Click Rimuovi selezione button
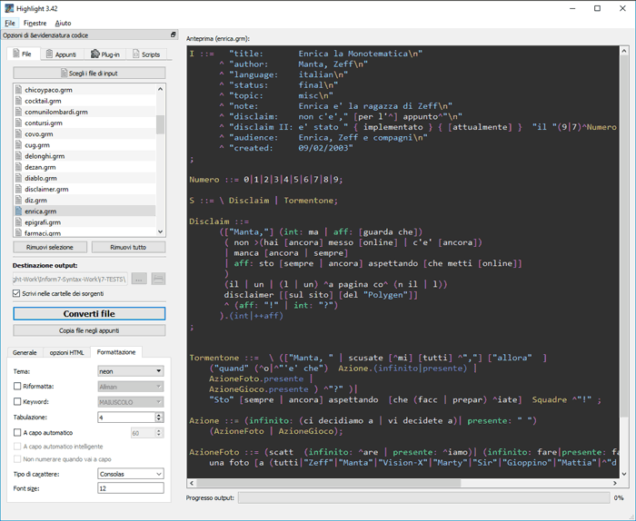 coord(50,247)
